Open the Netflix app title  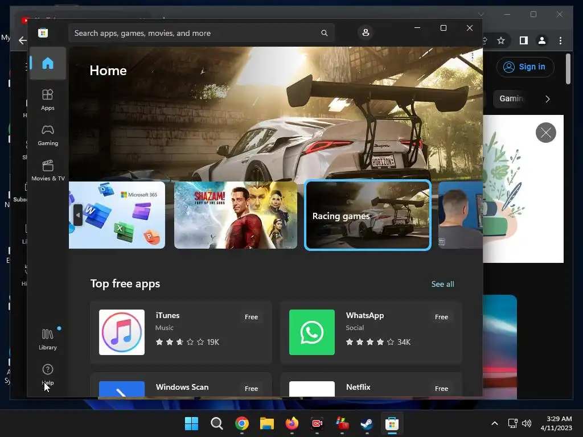[358, 387]
